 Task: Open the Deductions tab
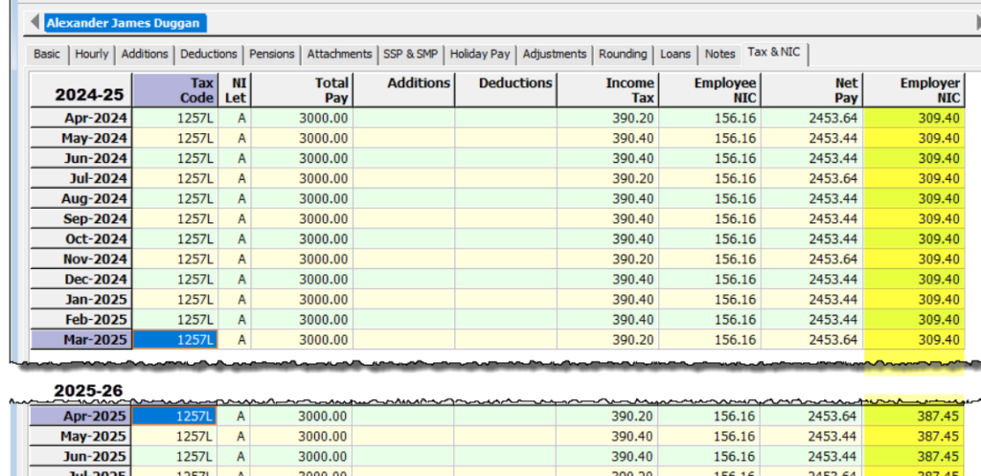pos(209,55)
